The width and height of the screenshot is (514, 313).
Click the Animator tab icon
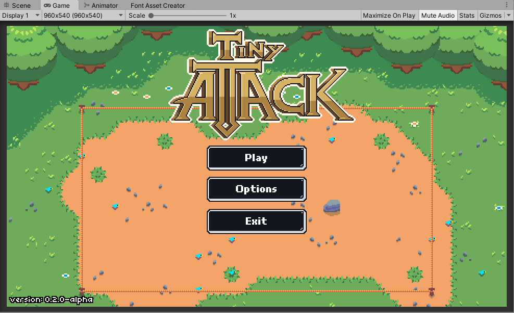point(86,5)
